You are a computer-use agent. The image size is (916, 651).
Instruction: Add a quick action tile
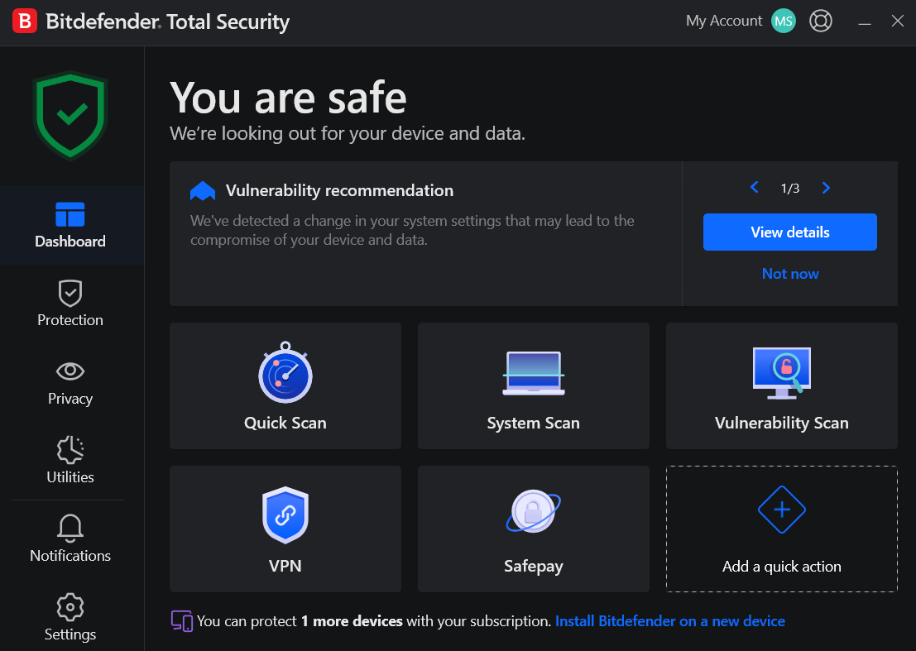(782, 529)
